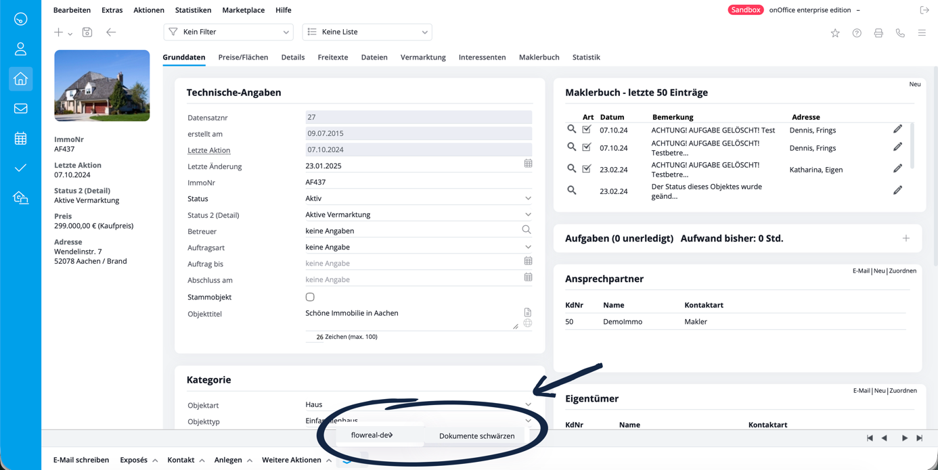This screenshot has height=470, width=938.
Task: Switch to the Preise/Flächen tab
Action: pyautogui.click(x=243, y=57)
